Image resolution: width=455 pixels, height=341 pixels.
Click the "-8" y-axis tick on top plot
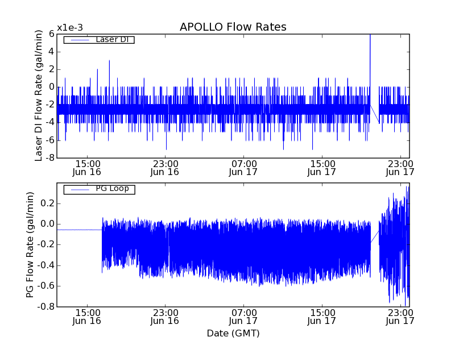tap(50, 158)
